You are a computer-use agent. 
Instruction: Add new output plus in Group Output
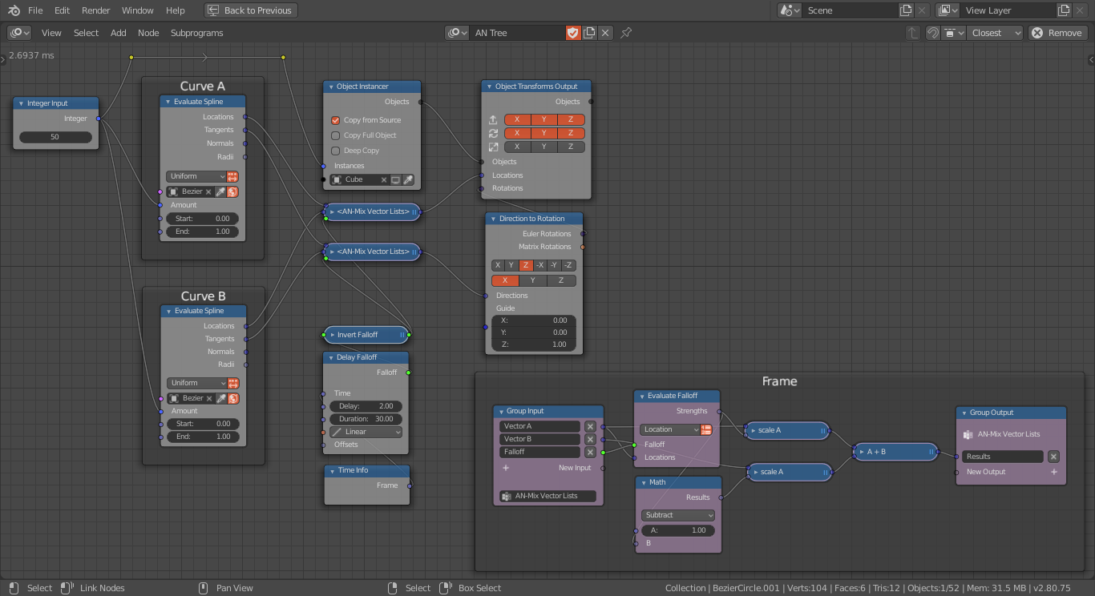tap(1053, 472)
